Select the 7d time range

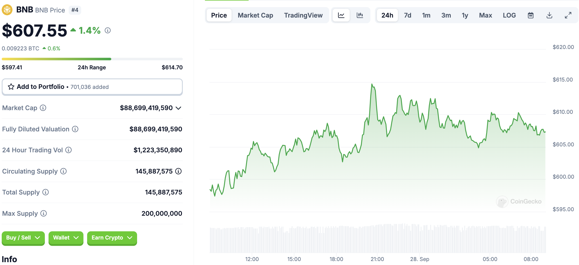[408, 15]
